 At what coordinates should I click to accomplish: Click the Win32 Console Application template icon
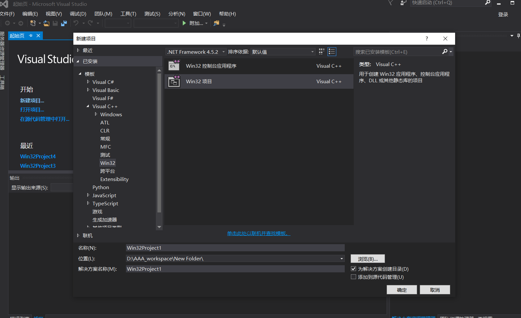click(x=174, y=66)
